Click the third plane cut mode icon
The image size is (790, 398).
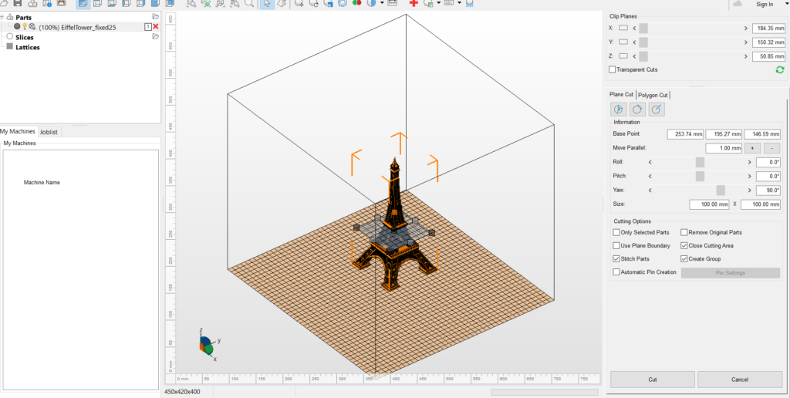pyautogui.click(x=656, y=110)
